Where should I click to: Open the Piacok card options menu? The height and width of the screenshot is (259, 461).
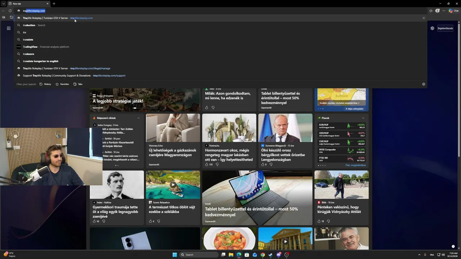coord(363,118)
